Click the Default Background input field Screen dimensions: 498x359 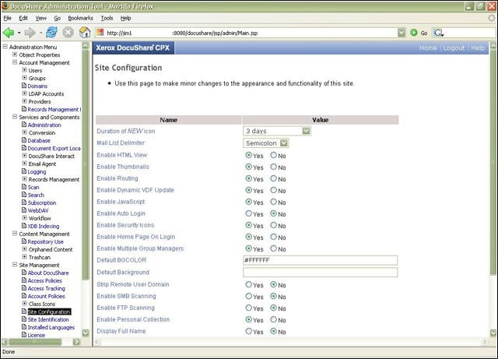click(320, 273)
